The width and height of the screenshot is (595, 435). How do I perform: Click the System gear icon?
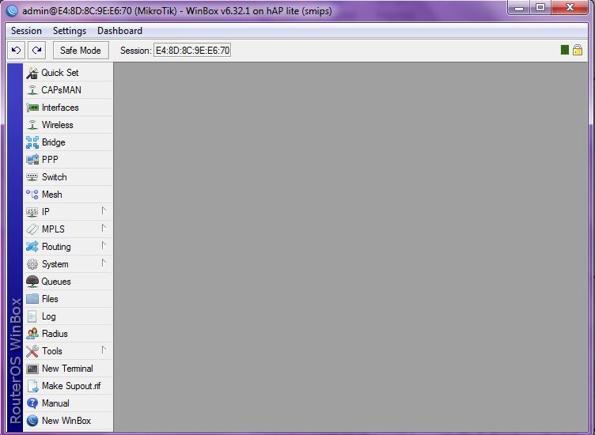tap(32, 264)
